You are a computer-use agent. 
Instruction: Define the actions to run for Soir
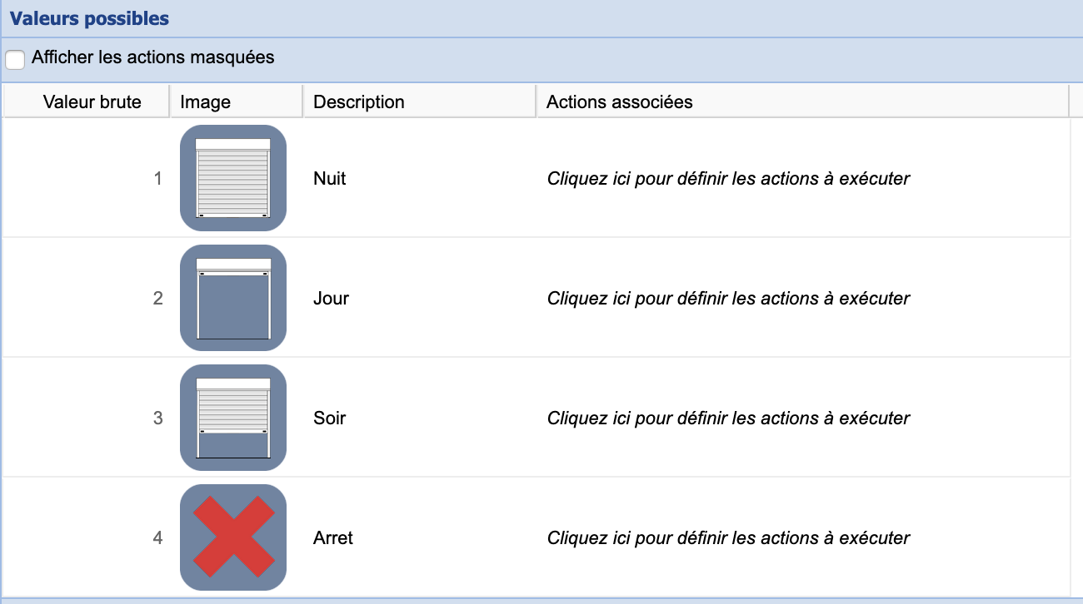728,418
